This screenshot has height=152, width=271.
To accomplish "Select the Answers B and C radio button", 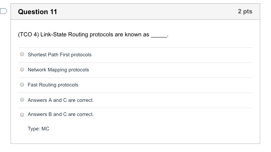I will [22, 115].
